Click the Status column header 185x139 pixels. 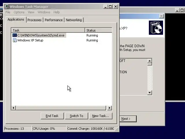(98, 30)
